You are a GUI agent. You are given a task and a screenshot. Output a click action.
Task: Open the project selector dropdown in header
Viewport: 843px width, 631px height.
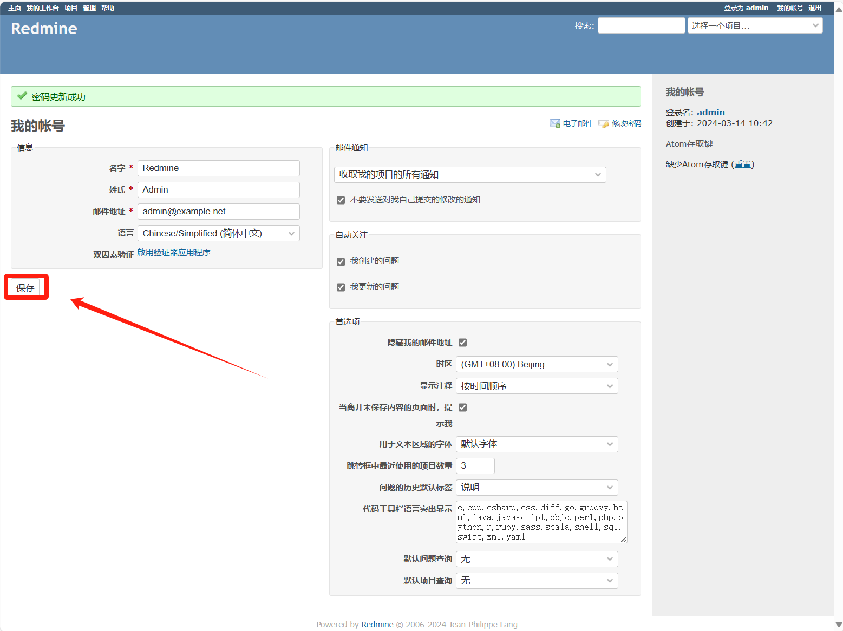tap(755, 25)
